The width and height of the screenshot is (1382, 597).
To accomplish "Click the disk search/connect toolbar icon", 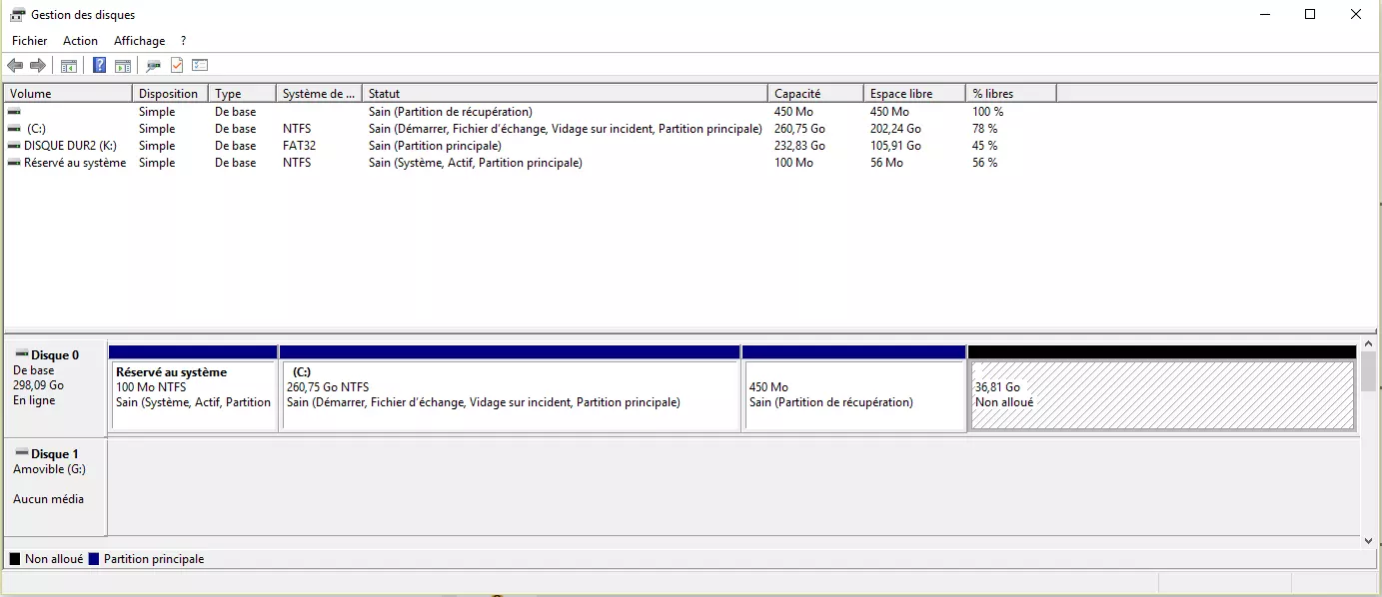I will click(153, 66).
